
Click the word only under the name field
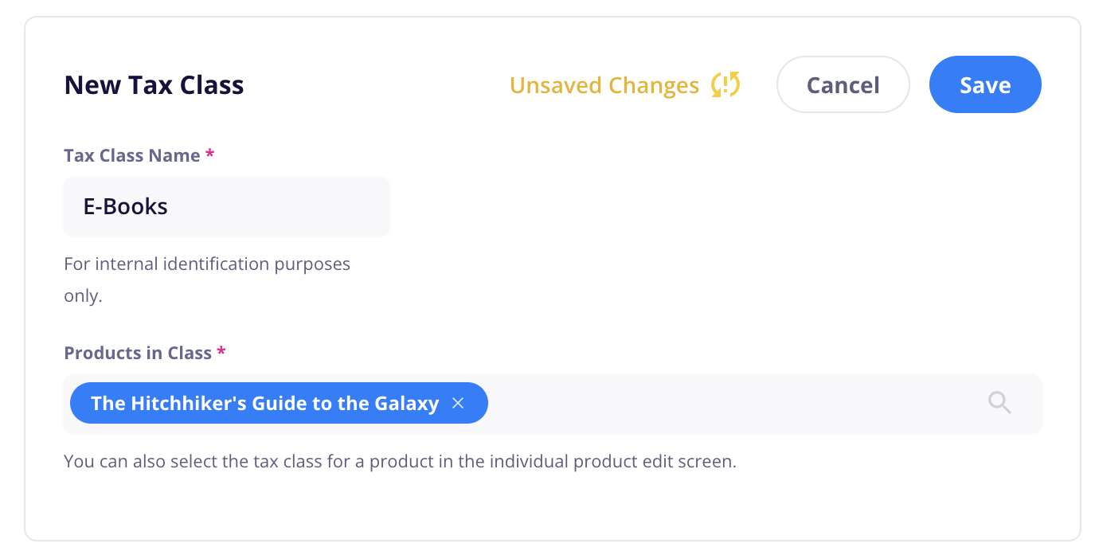coord(83,296)
